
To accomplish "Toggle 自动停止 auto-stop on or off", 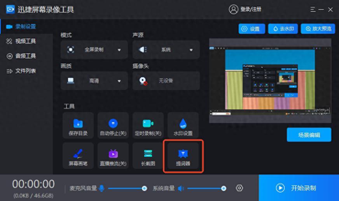I will (x=113, y=127).
